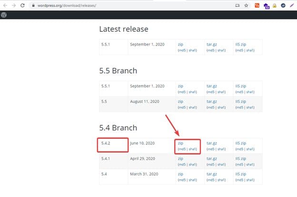The height and width of the screenshot is (197, 297).
Task: Download zip of 5.5.1 in 5.5 Branch
Action: 180,86
